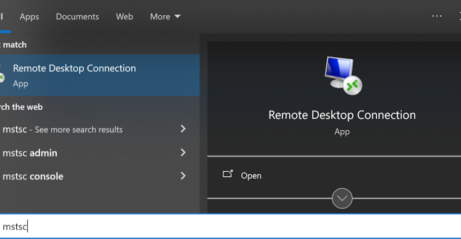The width and height of the screenshot is (461, 239).
Task: Switch to the Web search tab
Action: (124, 17)
